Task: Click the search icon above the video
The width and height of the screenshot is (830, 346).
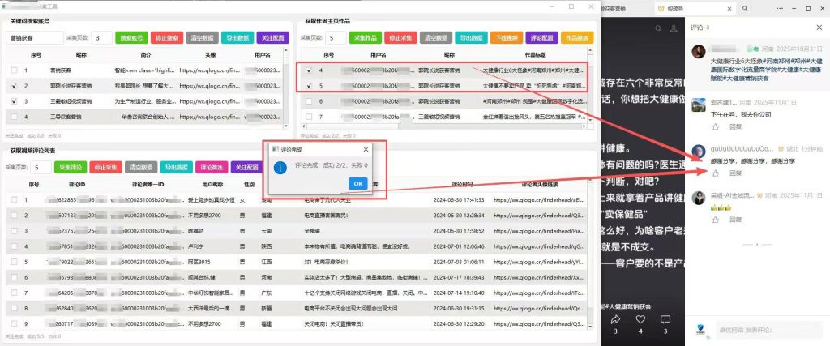Action: pyautogui.click(x=658, y=28)
